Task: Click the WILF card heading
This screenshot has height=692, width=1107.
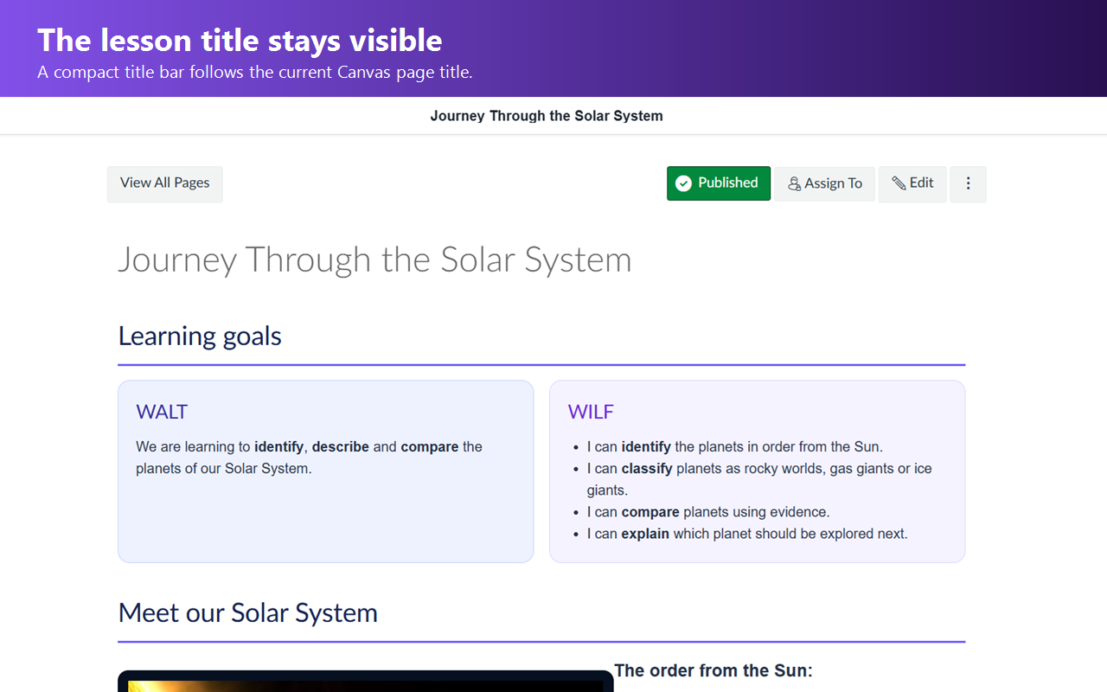Action: 591,413
